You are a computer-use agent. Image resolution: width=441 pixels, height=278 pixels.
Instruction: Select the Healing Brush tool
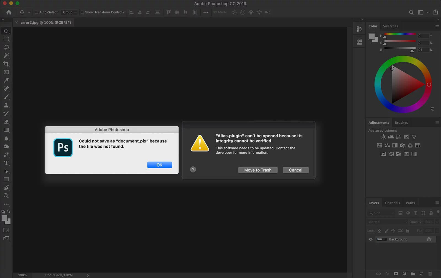(6, 89)
